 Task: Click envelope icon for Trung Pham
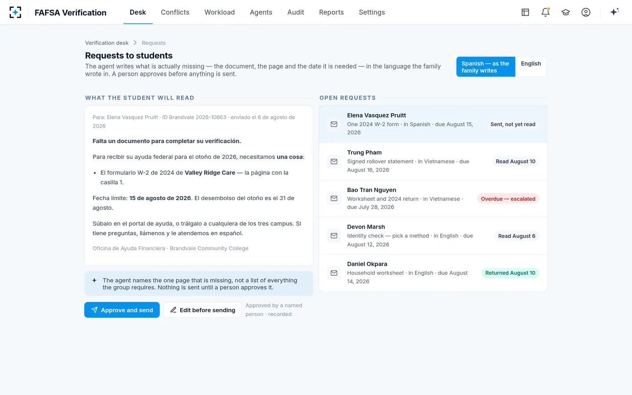click(334, 162)
